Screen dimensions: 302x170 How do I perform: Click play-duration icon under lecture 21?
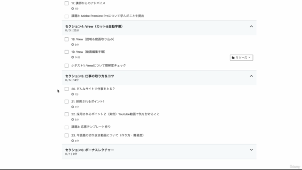click(x=73, y=107)
